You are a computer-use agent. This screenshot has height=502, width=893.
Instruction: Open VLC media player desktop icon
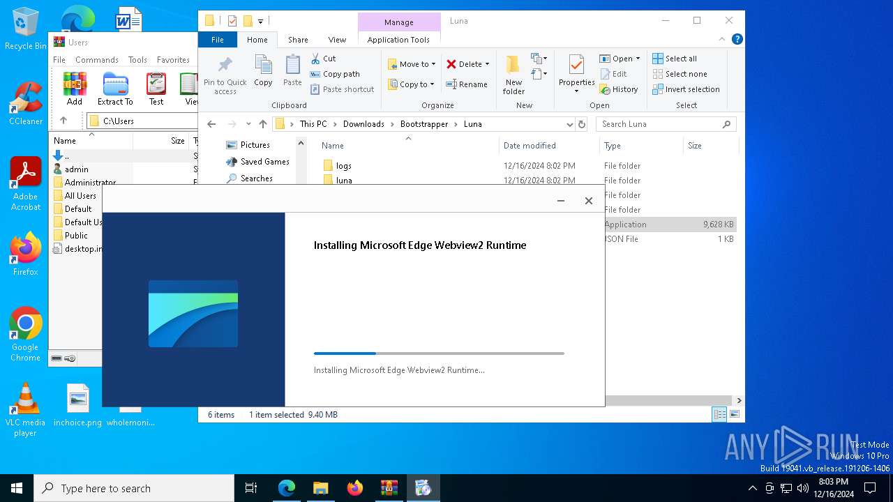25,410
